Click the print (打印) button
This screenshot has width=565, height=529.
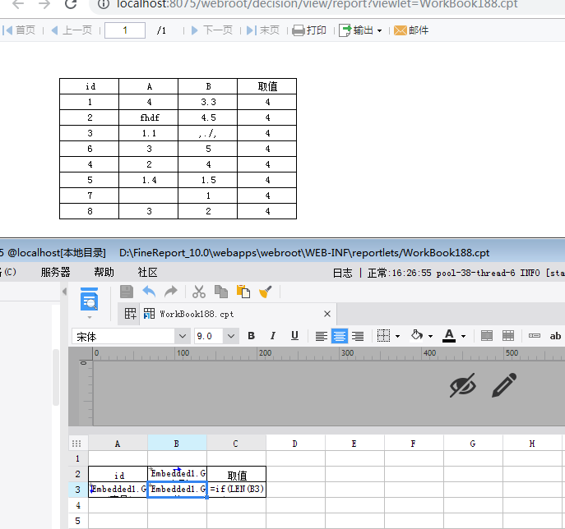(309, 30)
